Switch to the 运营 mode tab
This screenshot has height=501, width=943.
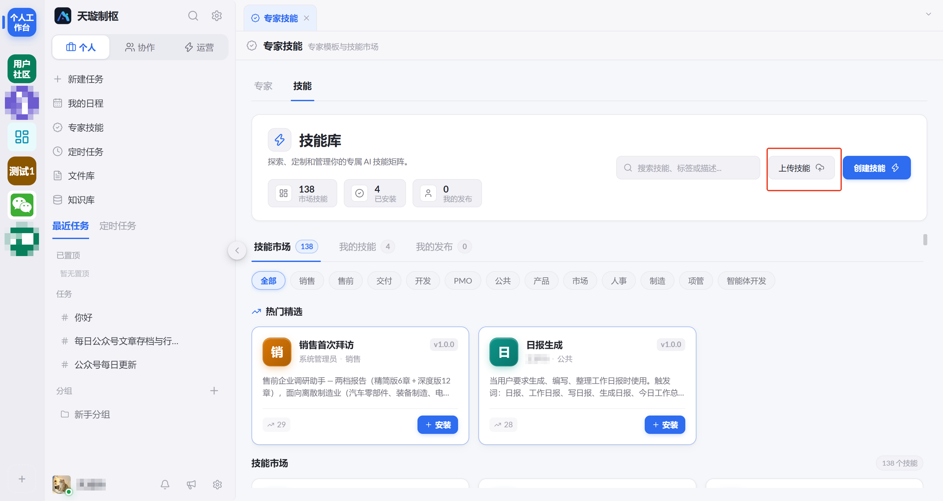(x=199, y=47)
